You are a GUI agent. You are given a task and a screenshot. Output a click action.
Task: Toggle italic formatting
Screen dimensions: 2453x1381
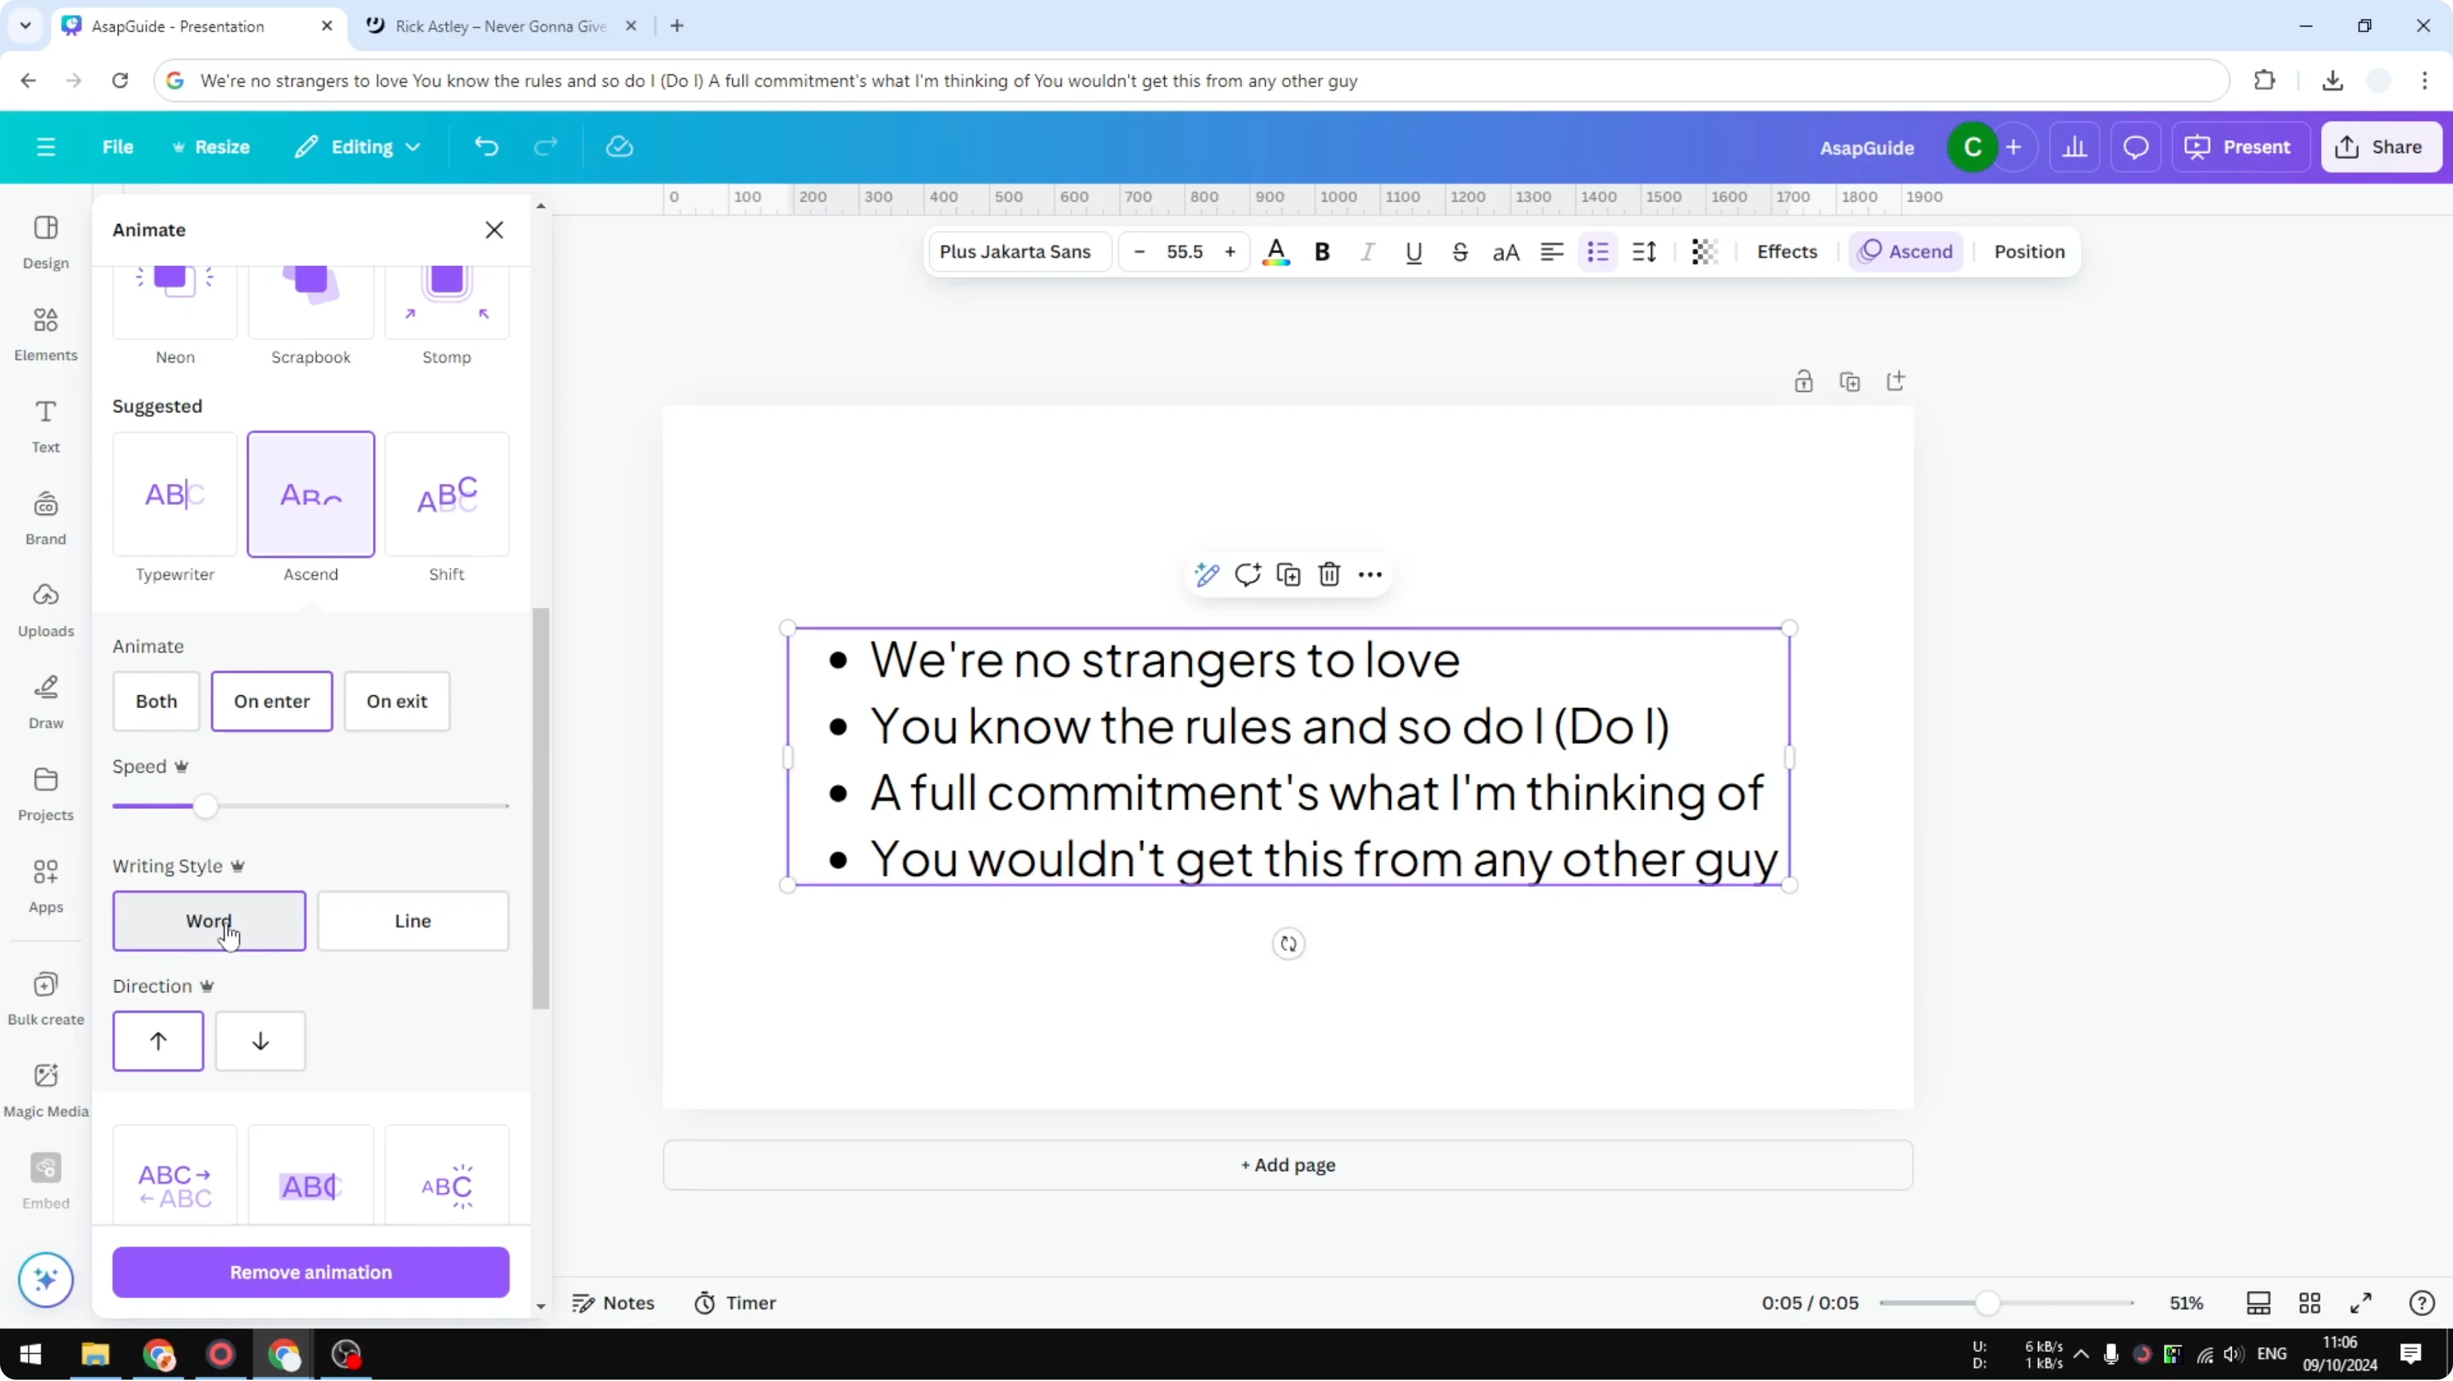click(1367, 253)
